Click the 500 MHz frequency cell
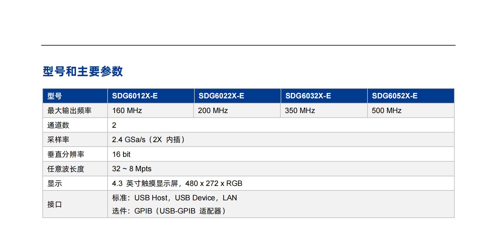The height and width of the screenshot is (242, 497). click(386, 111)
